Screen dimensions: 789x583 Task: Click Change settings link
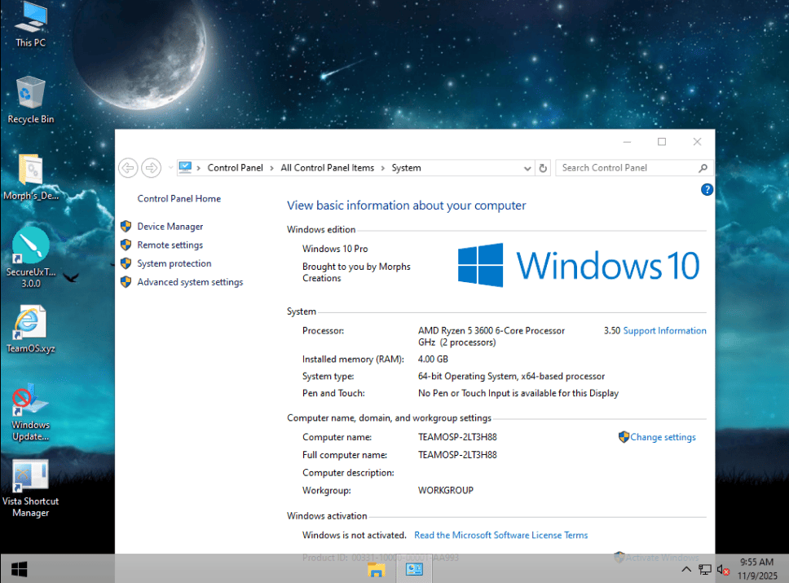click(x=663, y=437)
